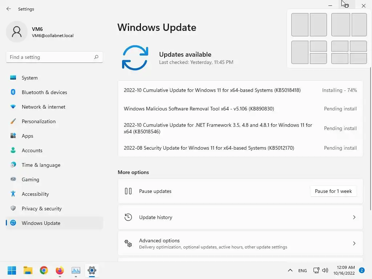Screen dimensions: 372x279
Task: Click the System monitor icon
Action: pyautogui.click(x=13, y=78)
